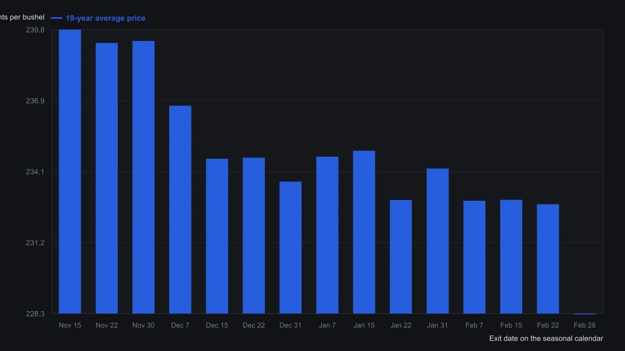Select the Jan 7 bar
This screenshot has width=625, height=351.
point(327,235)
